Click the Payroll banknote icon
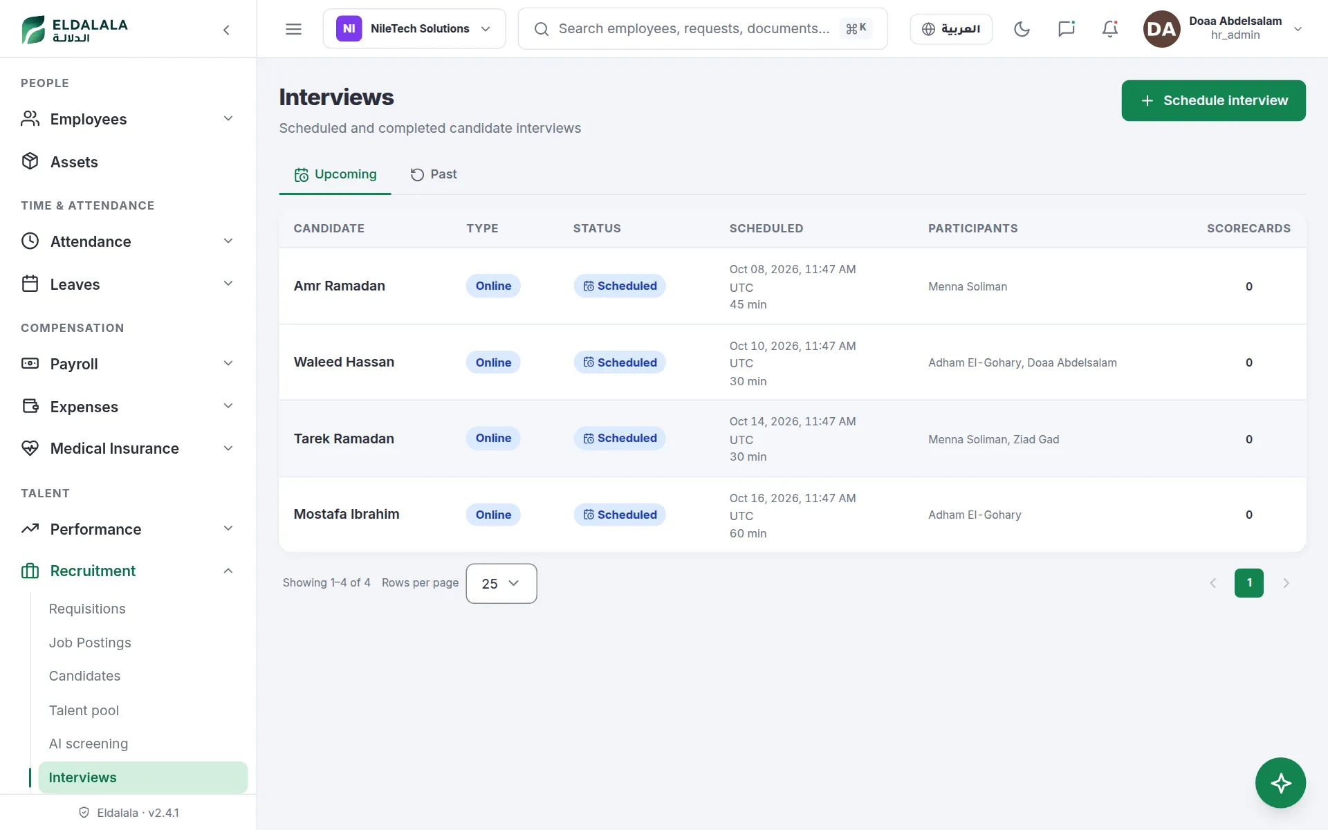This screenshot has height=830, width=1328. (30, 363)
